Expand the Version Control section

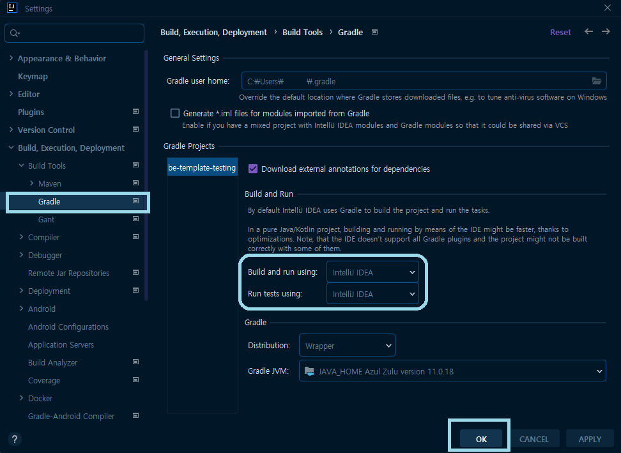11,129
